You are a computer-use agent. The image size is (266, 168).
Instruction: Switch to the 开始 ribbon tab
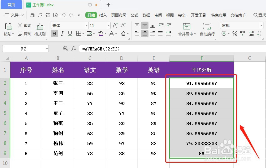pos(91,15)
